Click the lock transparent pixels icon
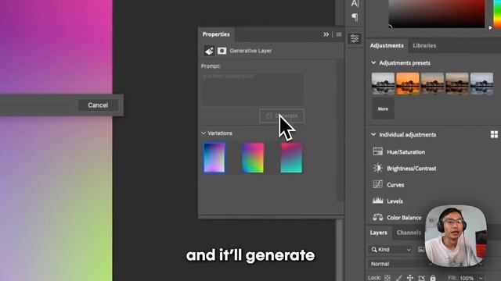The image size is (501, 281). click(x=387, y=278)
